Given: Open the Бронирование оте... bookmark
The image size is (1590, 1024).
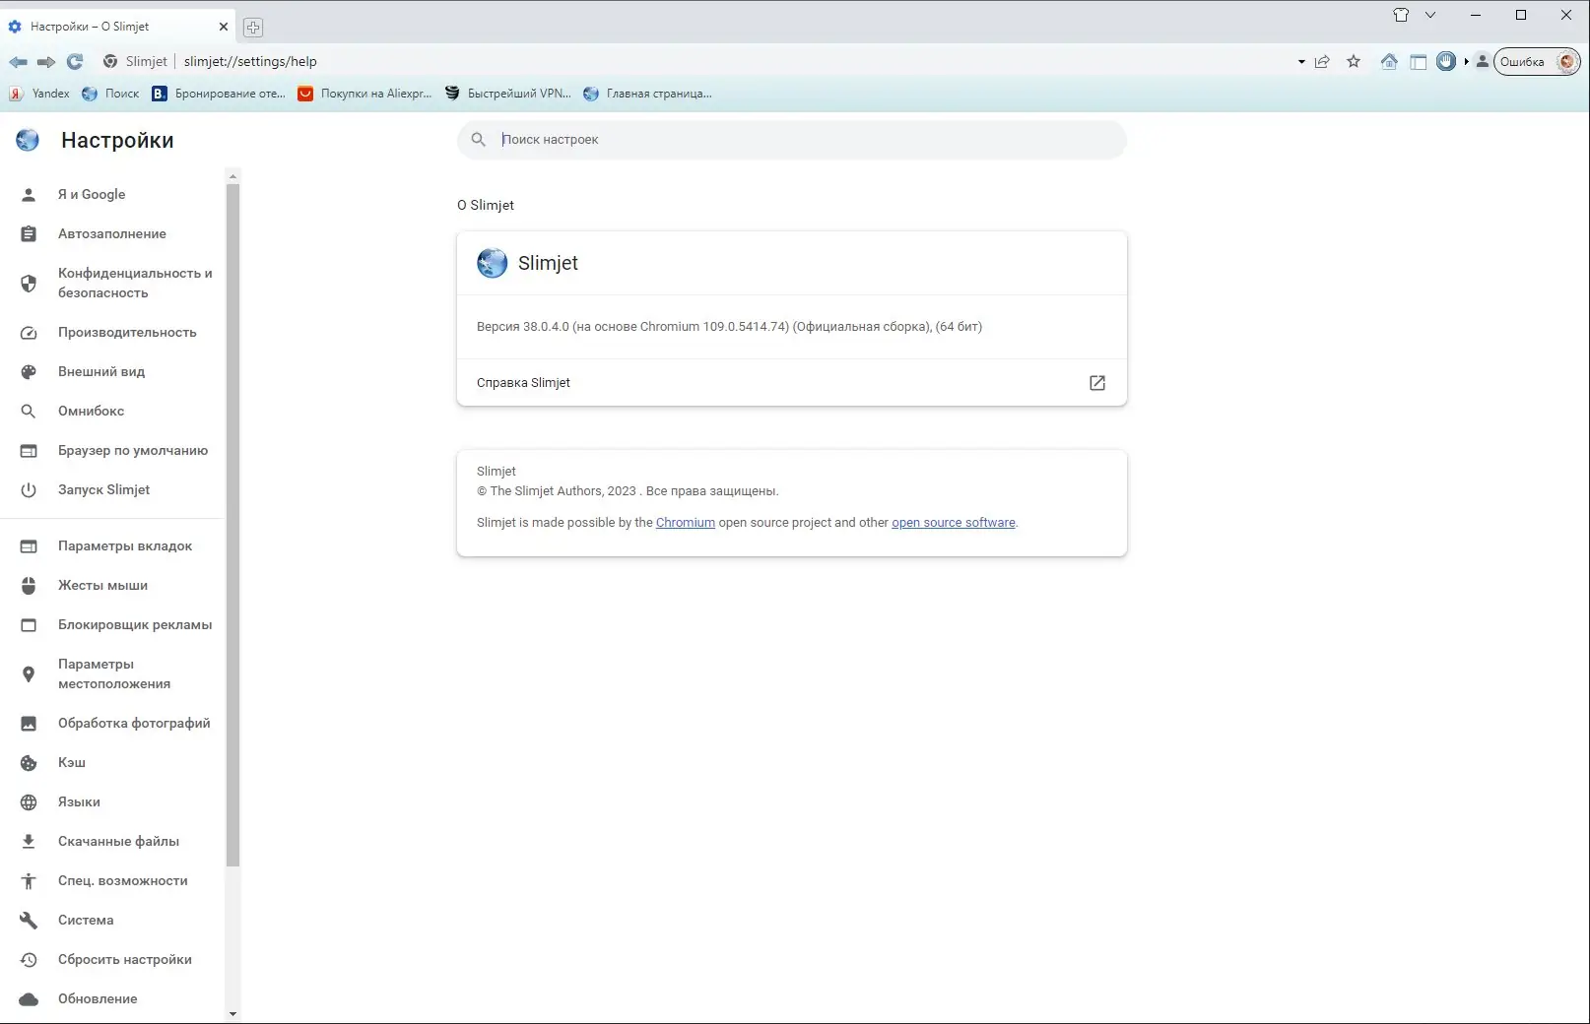Looking at the screenshot, I should click(219, 94).
